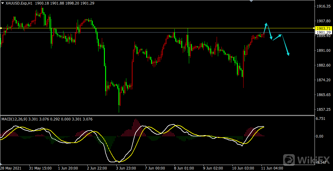Click the 6.751 MACD scale value
Image resolution: width=333 pixels, height=171 pixels.
[321, 119]
